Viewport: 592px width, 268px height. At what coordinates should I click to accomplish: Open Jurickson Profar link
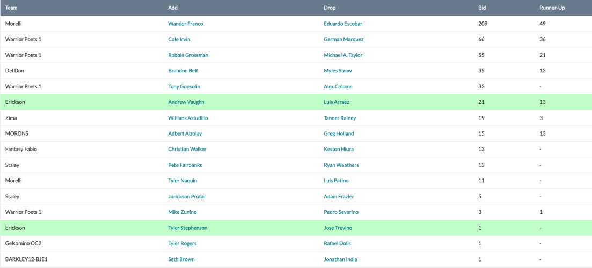click(x=187, y=196)
